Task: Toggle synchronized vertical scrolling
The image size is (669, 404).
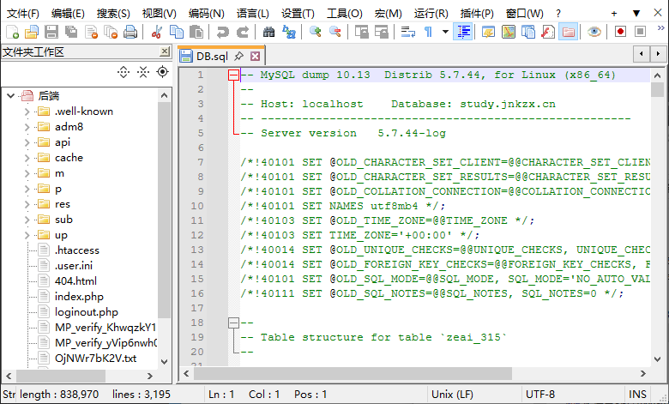Action: 361,32
